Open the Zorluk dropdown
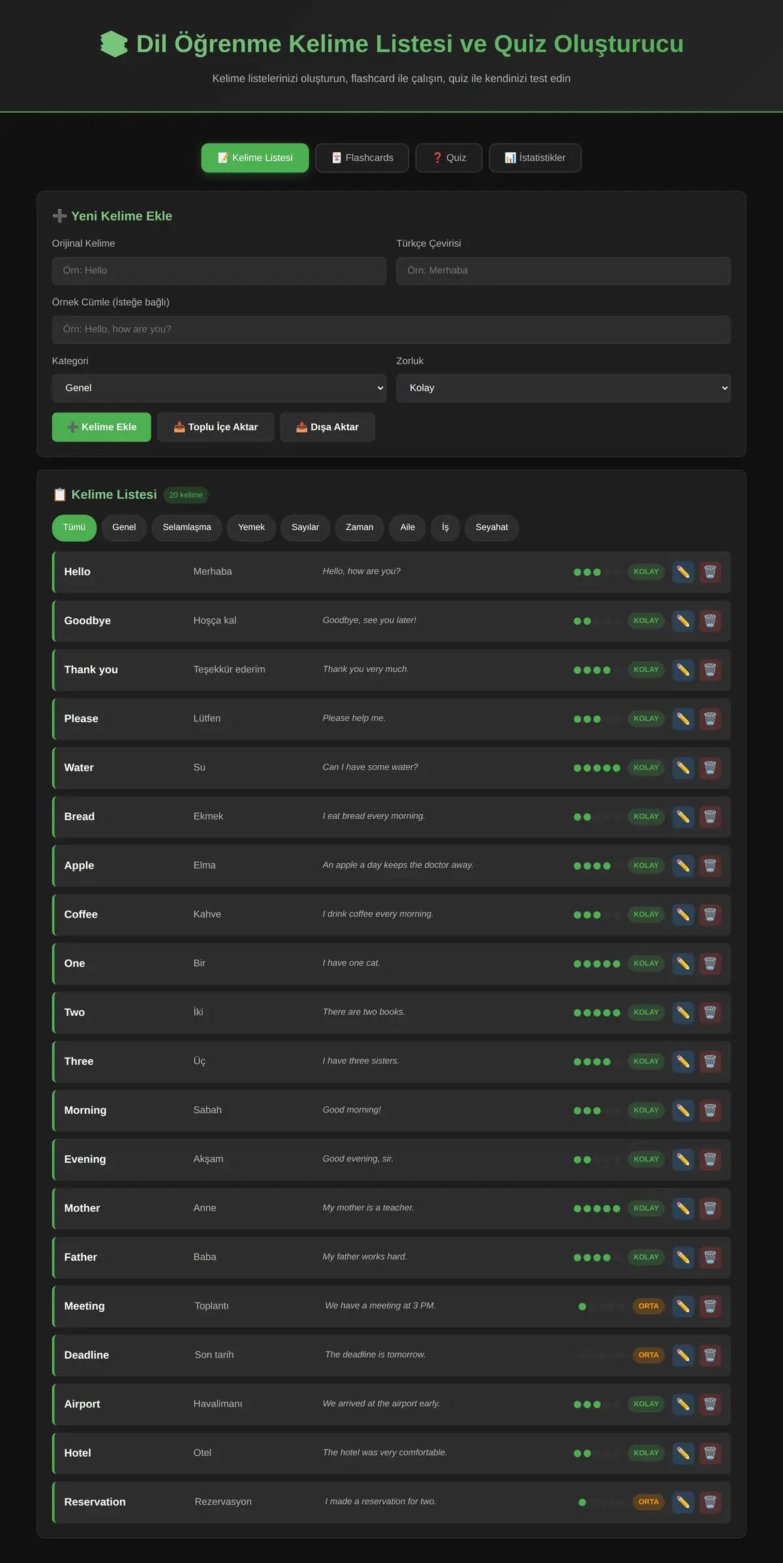The image size is (783, 1563). tap(564, 388)
